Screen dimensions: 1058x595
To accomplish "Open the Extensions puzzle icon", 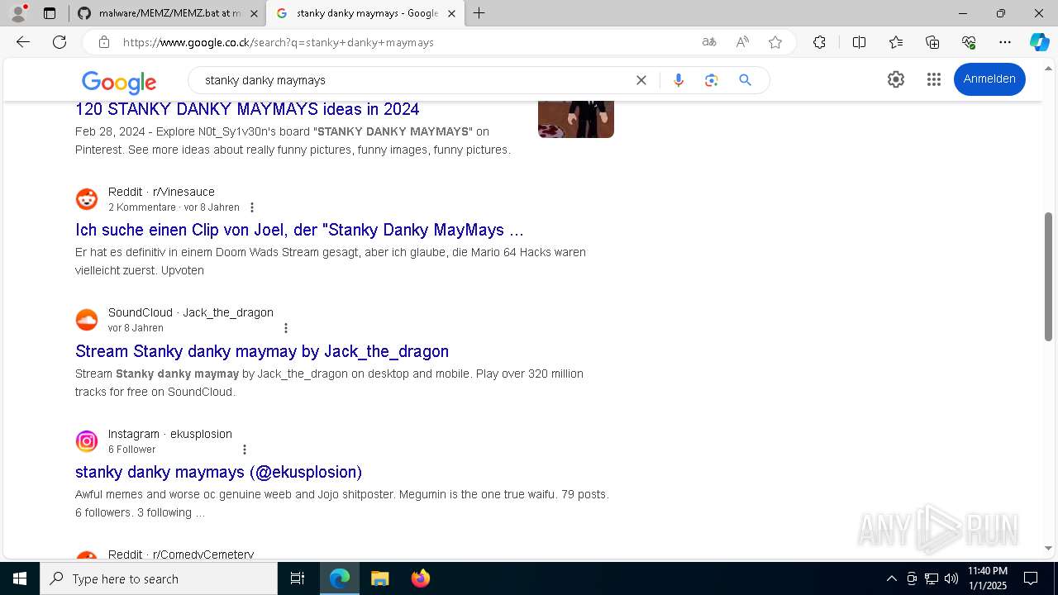I will click(819, 42).
